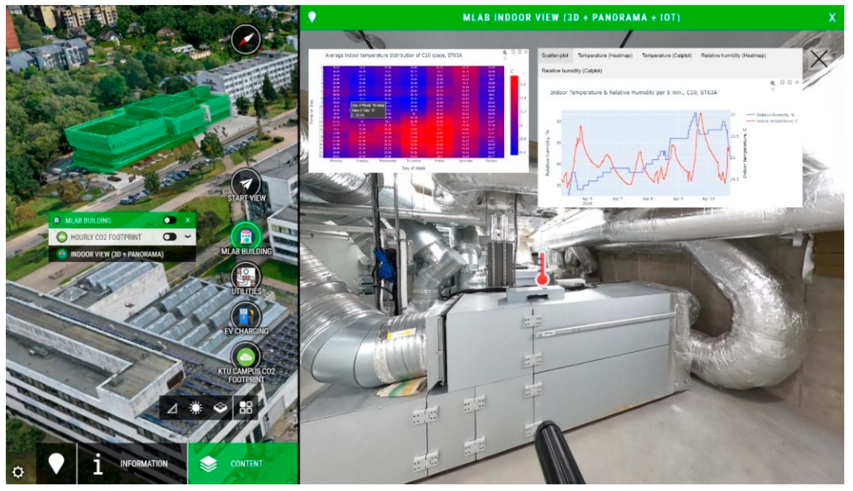Select the EV Charging icon
Viewport: 853px width, 491px height.
click(246, 316)
